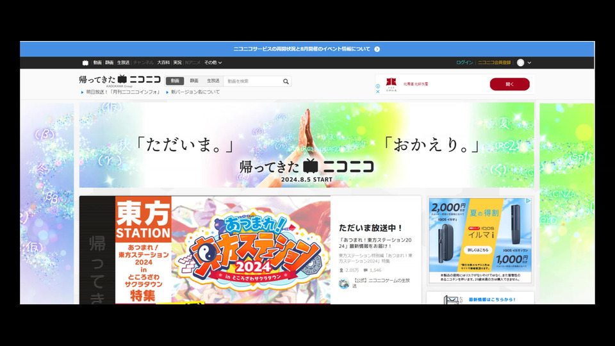Open the 最新情報はこちらから！ link
The width and height of the screenshot is (615, 346).
492,300
